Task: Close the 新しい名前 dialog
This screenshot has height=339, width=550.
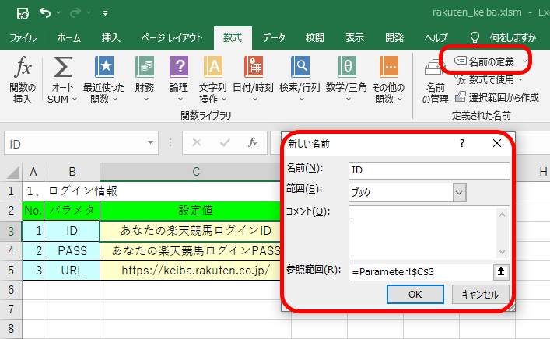Action: click(x=496, y=143)
